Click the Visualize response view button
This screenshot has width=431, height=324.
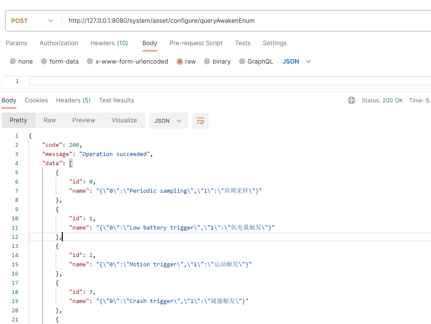[124, 120]
